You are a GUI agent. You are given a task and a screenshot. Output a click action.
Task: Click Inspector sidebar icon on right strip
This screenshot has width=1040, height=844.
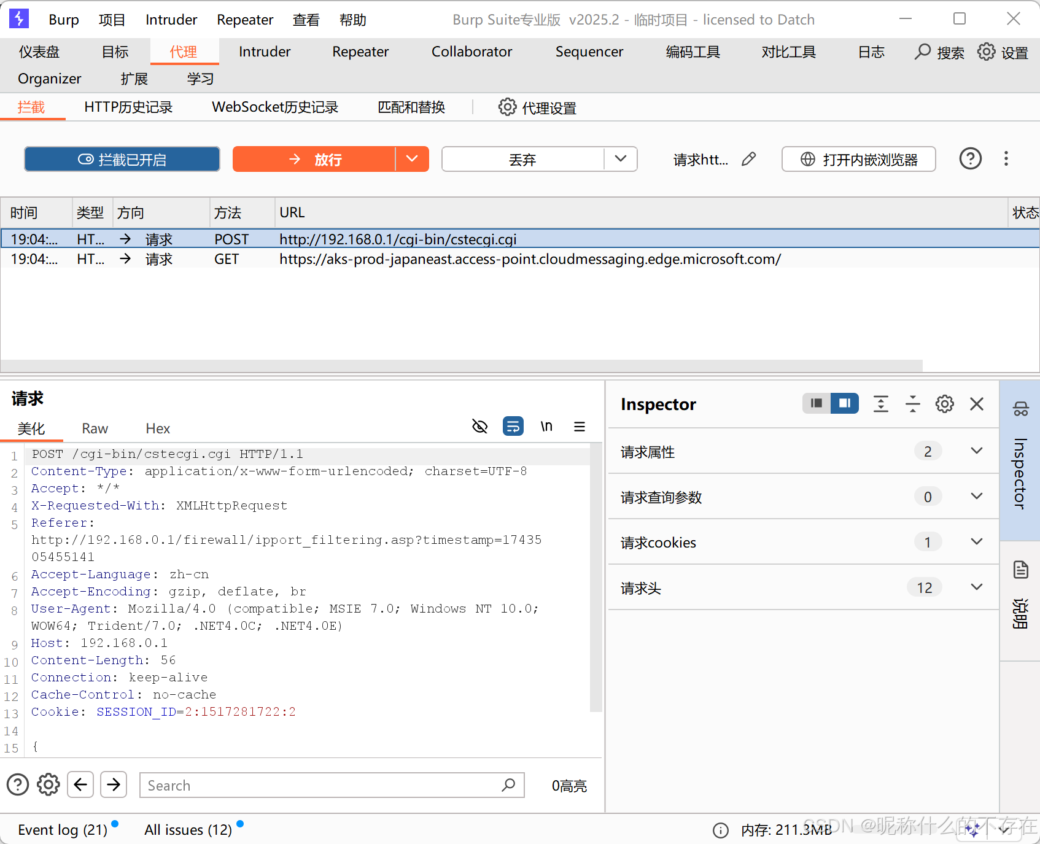pyautogui.click(x=1020, y=409)
